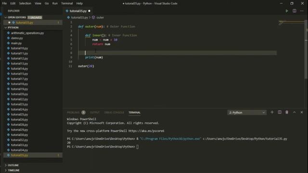Screen dimensions: 308x173
Task: Open tutorial28.py file
Action: (19, 125)
